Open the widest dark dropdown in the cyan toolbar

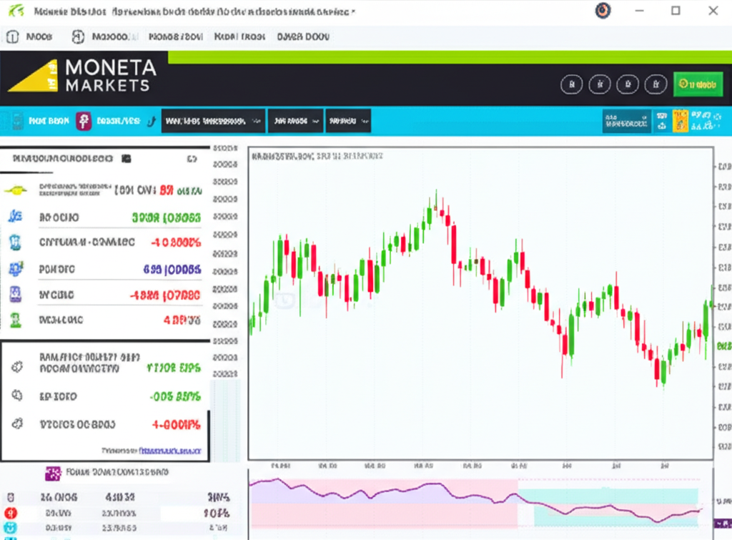click(213, 121)
